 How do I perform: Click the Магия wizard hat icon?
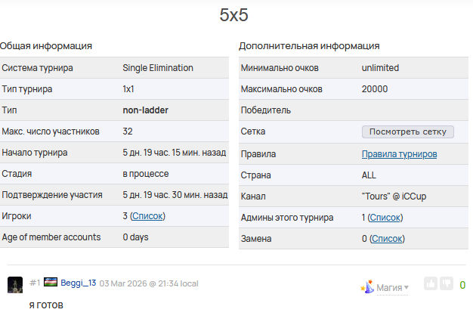tap(368, 287)
